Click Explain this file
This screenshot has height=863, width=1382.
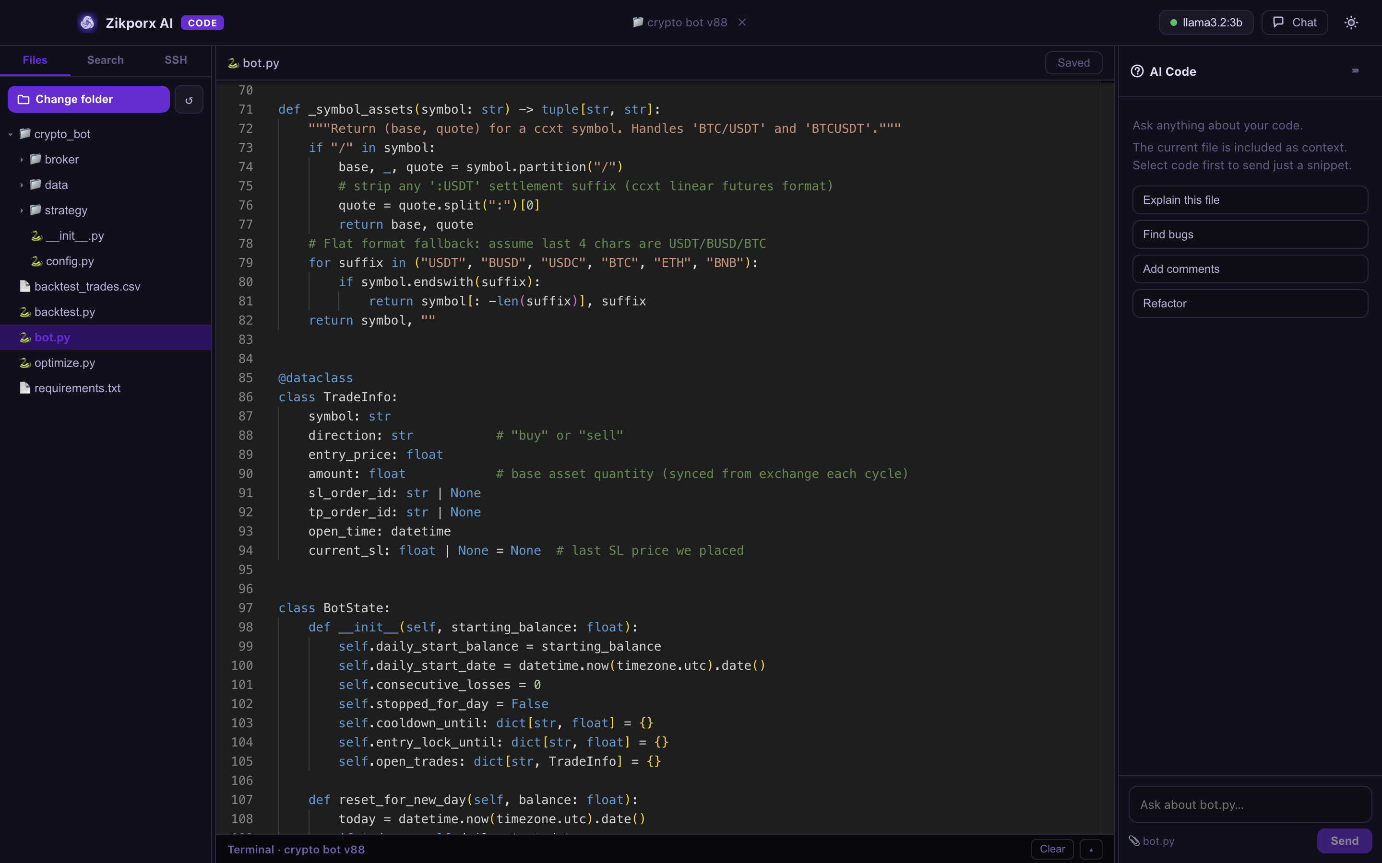tap(1250, 200)
